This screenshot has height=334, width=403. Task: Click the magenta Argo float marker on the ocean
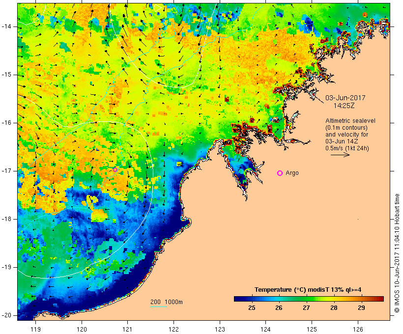(115, 169)
